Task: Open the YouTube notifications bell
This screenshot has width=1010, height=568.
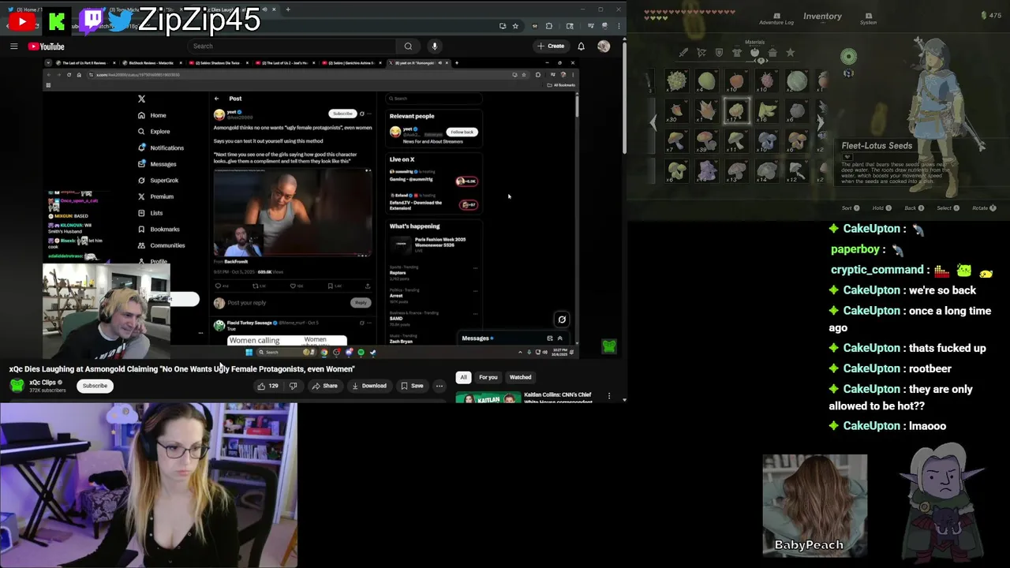Action: (x=581, y=46)
